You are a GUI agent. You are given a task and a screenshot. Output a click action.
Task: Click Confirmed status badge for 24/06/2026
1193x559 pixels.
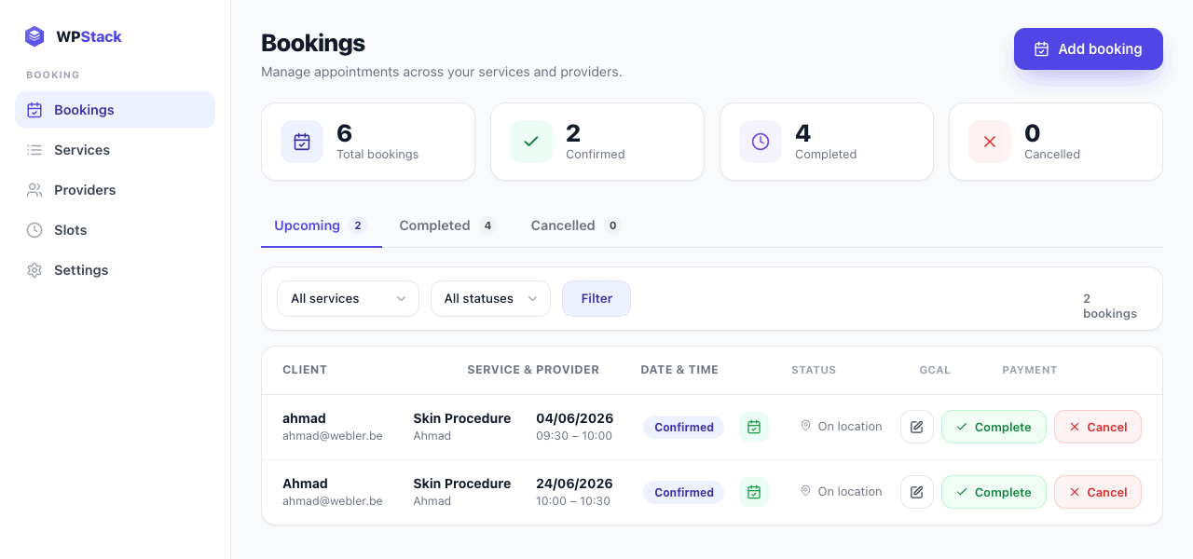click(x=683, y=492)
